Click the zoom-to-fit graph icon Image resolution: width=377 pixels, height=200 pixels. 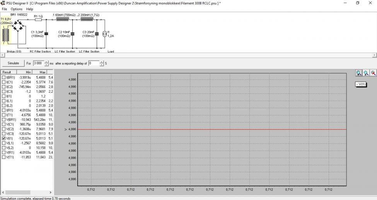point(359,73)
